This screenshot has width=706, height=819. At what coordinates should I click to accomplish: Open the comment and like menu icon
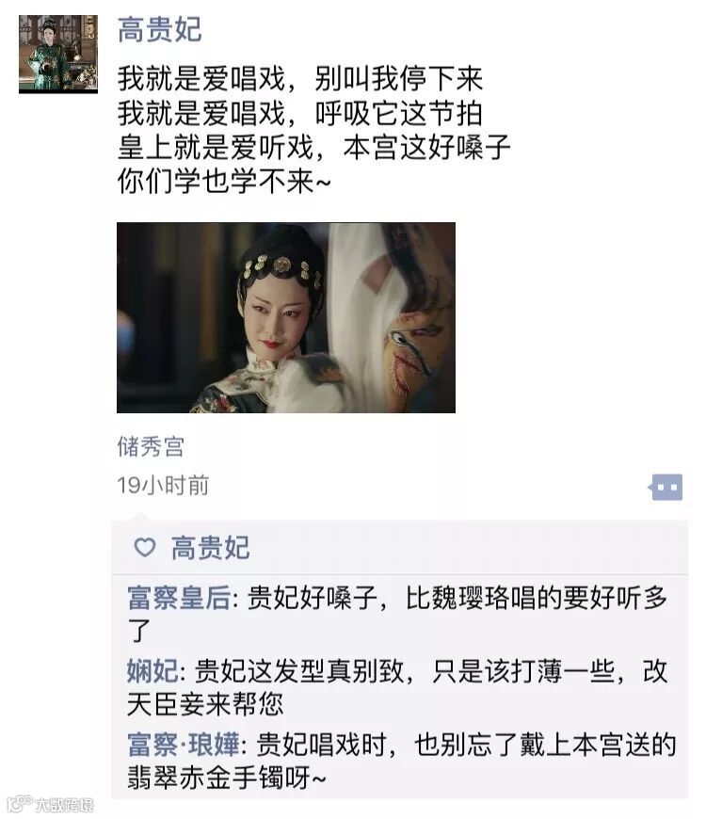666,487
